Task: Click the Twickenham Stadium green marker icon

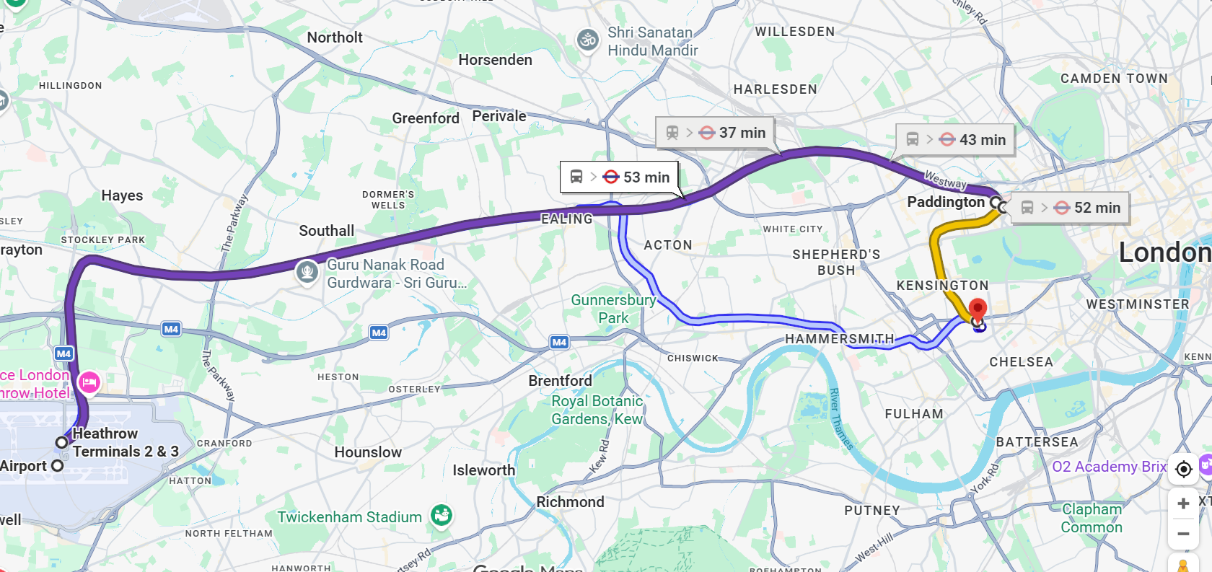Action: click(x=442, y=516)
